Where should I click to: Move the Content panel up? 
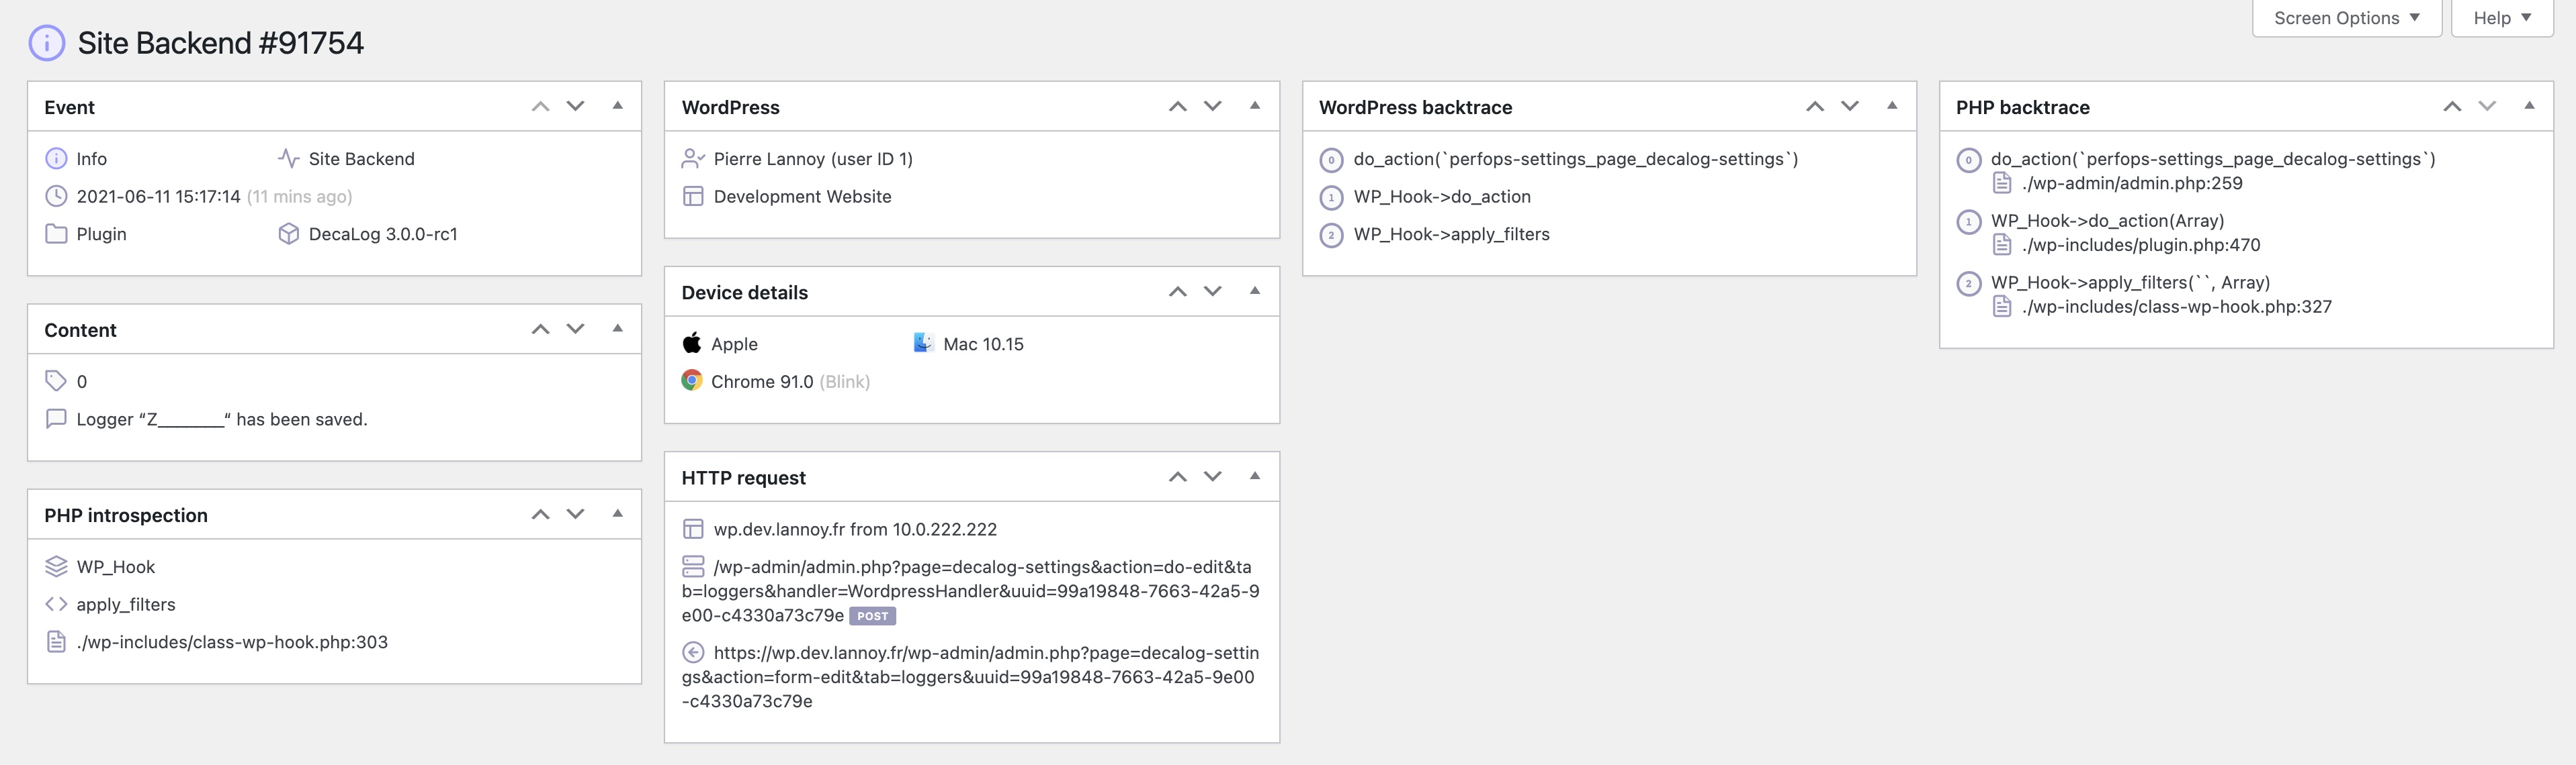pyautogui.click(x=540, y=329)
